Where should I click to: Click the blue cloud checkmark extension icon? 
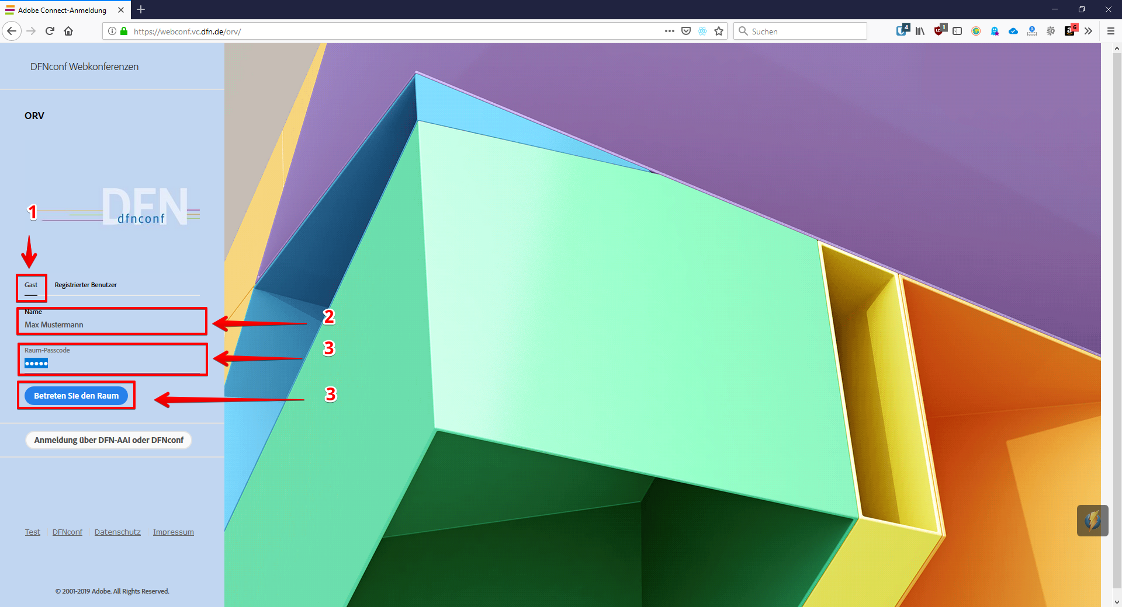tap(1013, 31)
